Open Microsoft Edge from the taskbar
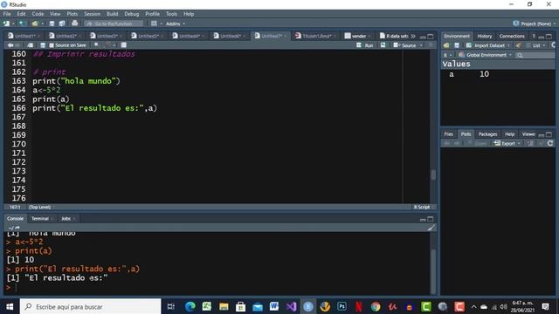 pyautogui.click(x=190, y=306)
